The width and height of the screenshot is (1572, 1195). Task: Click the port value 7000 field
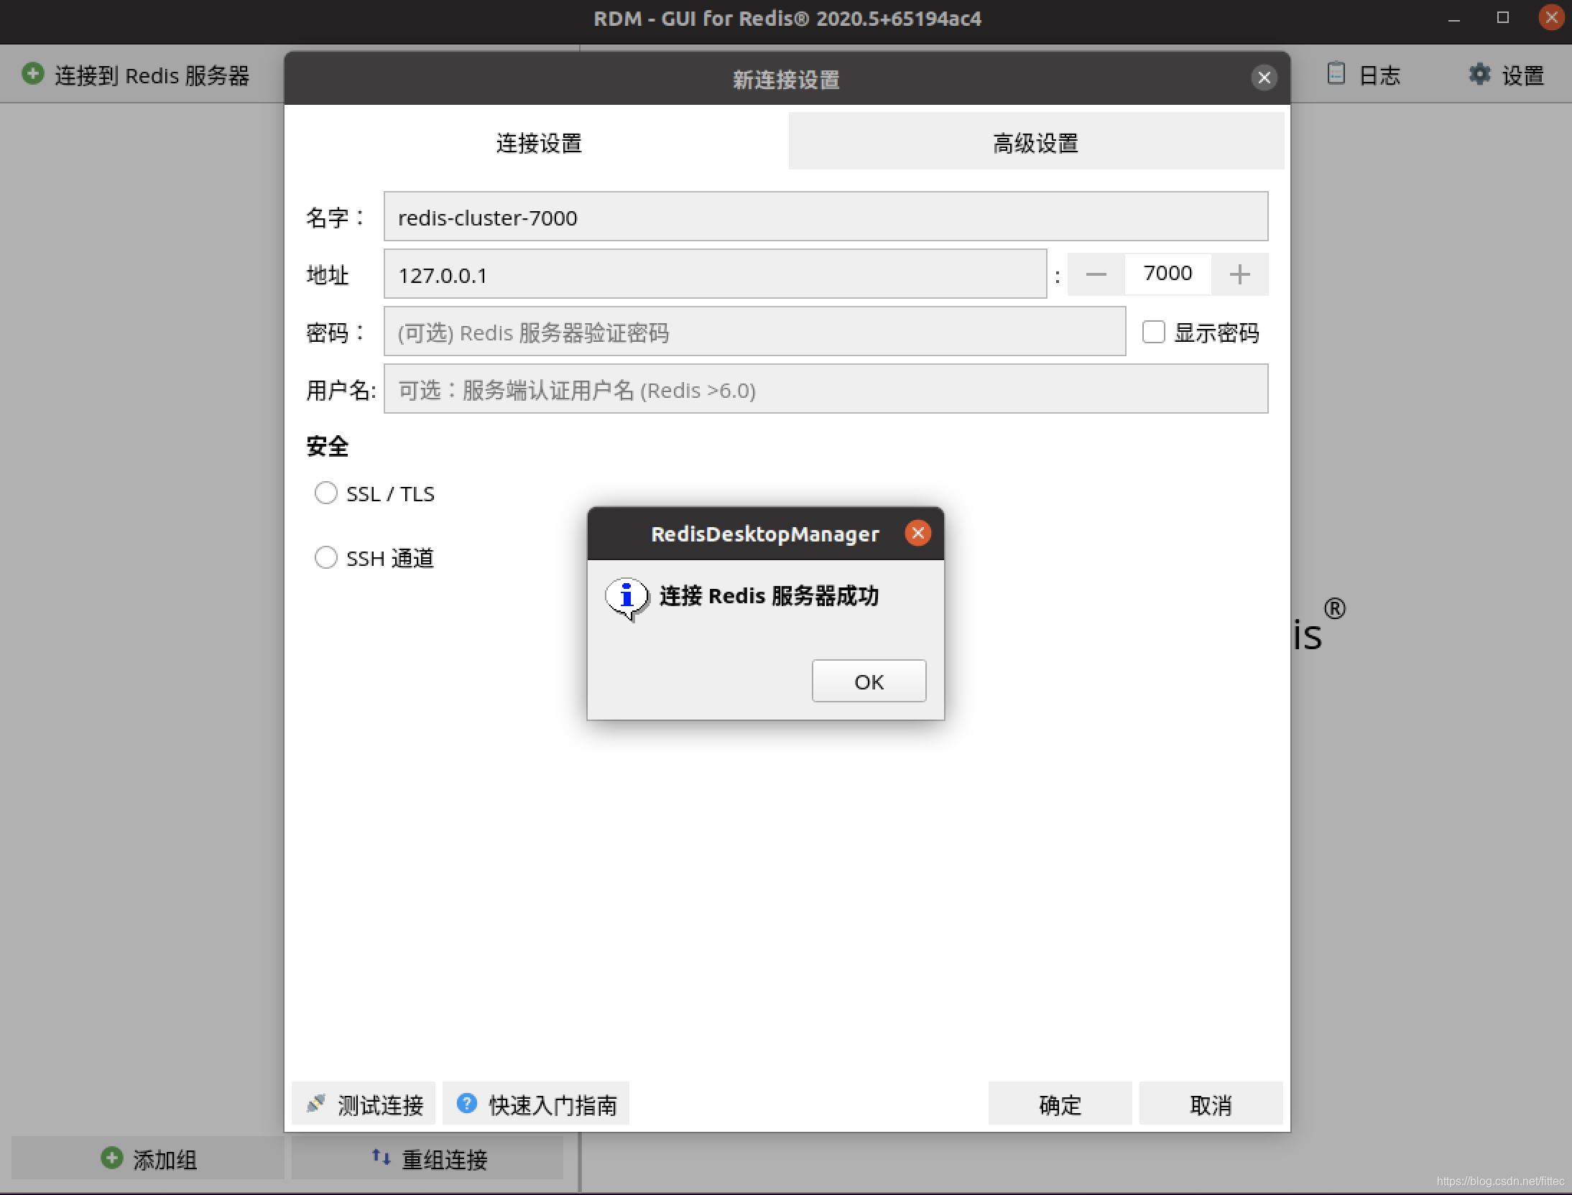[x=1168, y=274]
